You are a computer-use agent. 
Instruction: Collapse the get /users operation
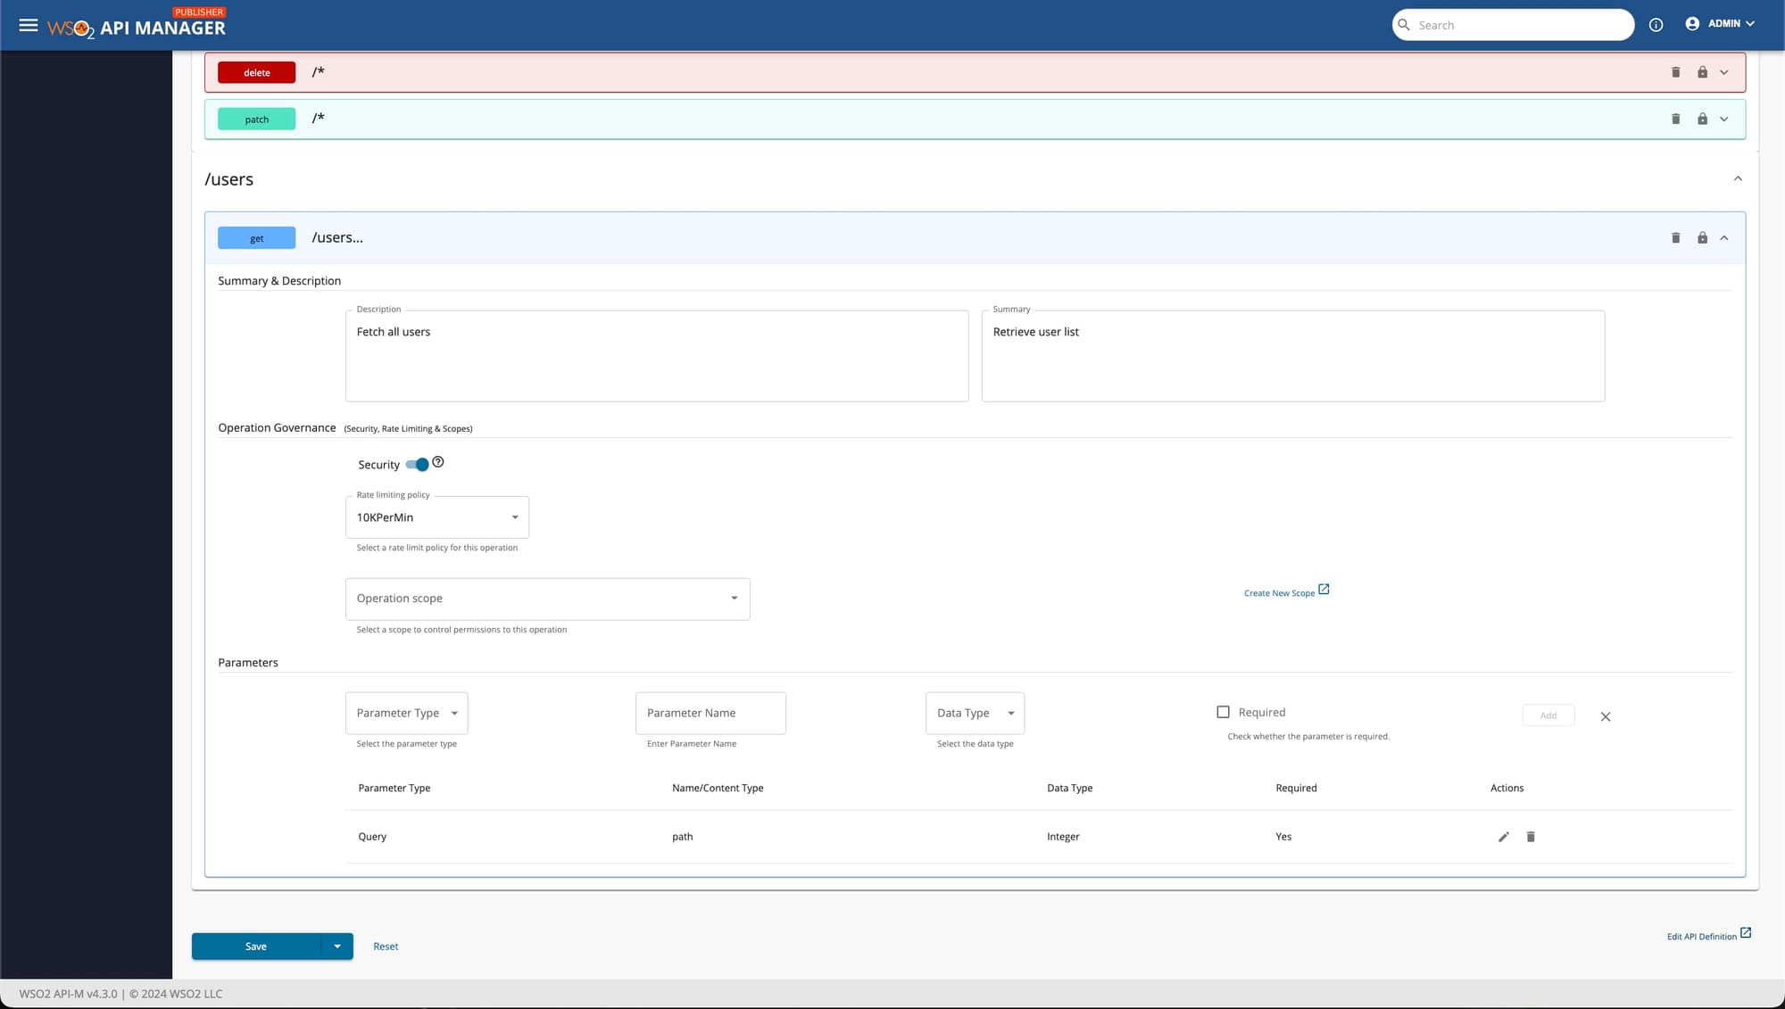coord(1724,238)
